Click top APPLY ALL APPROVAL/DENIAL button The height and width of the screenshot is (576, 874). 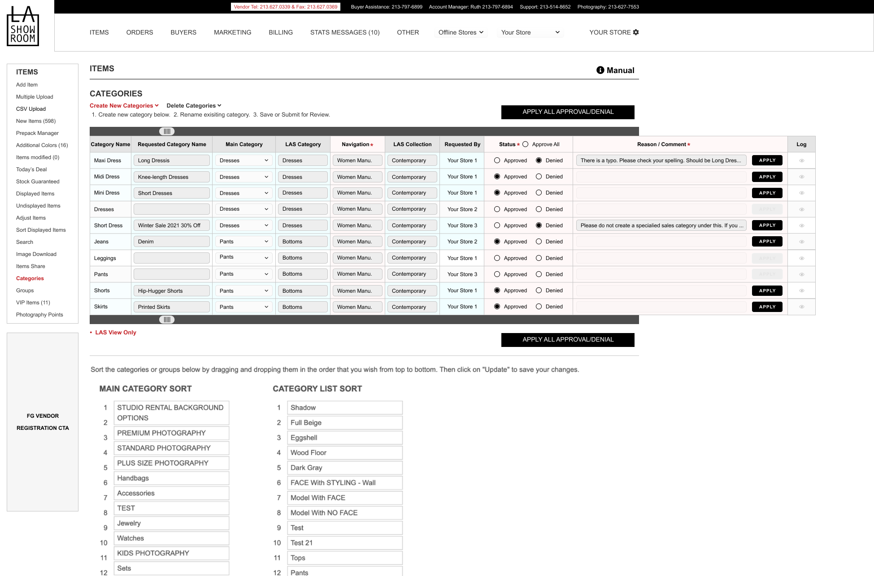click(x=567, y=112)
